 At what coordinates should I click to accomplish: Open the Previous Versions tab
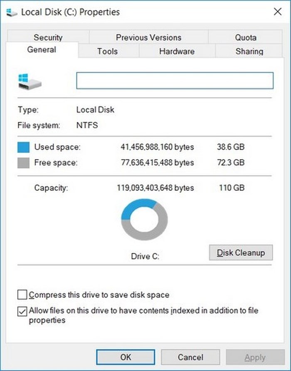[x=148, y=37]
